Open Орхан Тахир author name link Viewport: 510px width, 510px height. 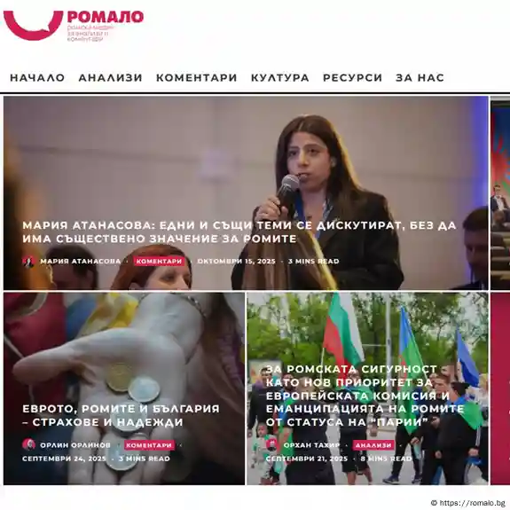point(311,445)
